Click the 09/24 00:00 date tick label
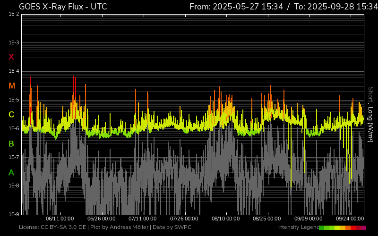The height and width of the screenshot is (236, 378). tap(350, 219)
